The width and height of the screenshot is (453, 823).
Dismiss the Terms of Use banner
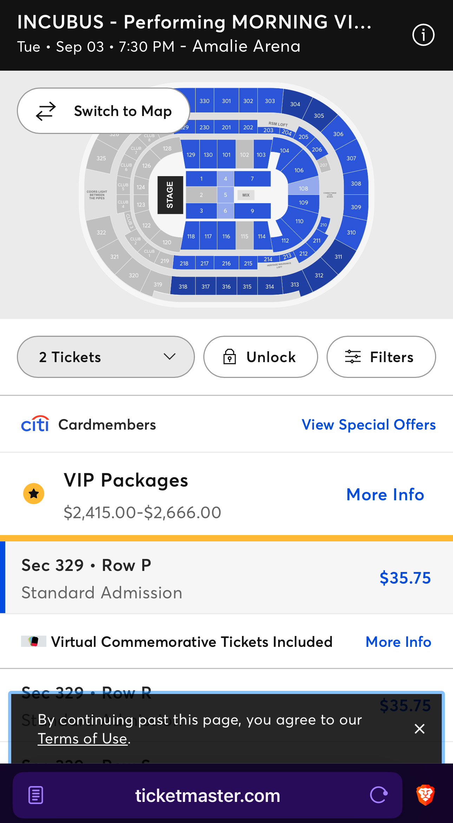(420, 729)
